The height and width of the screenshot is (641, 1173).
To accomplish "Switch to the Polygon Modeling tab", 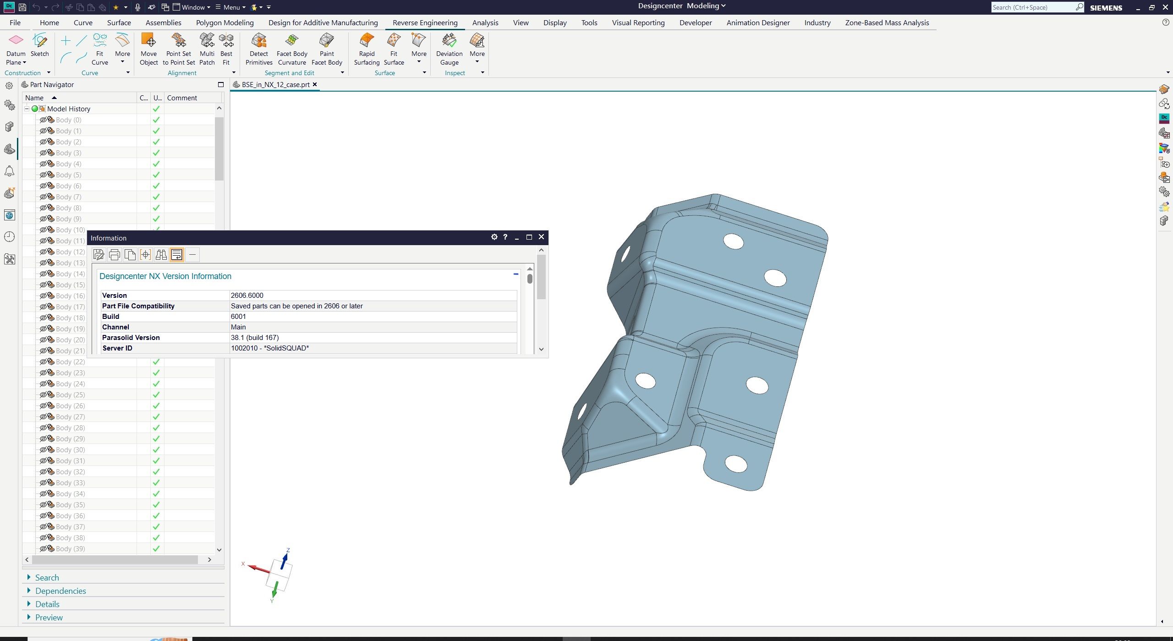I will point(225,22).
